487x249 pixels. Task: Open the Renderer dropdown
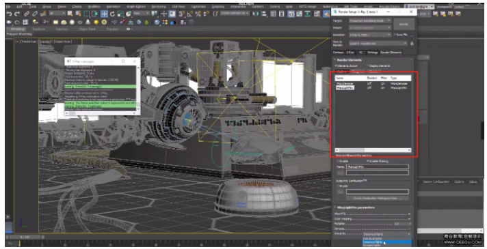(369, 35)
